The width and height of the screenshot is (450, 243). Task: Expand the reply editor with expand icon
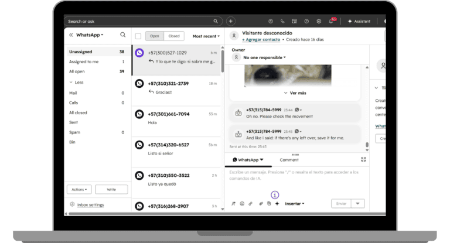(363, 159)
